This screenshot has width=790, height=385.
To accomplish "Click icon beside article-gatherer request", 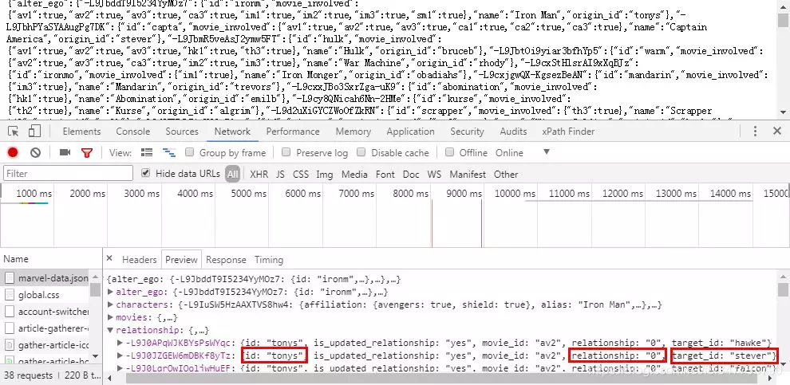I will [10, 328].
